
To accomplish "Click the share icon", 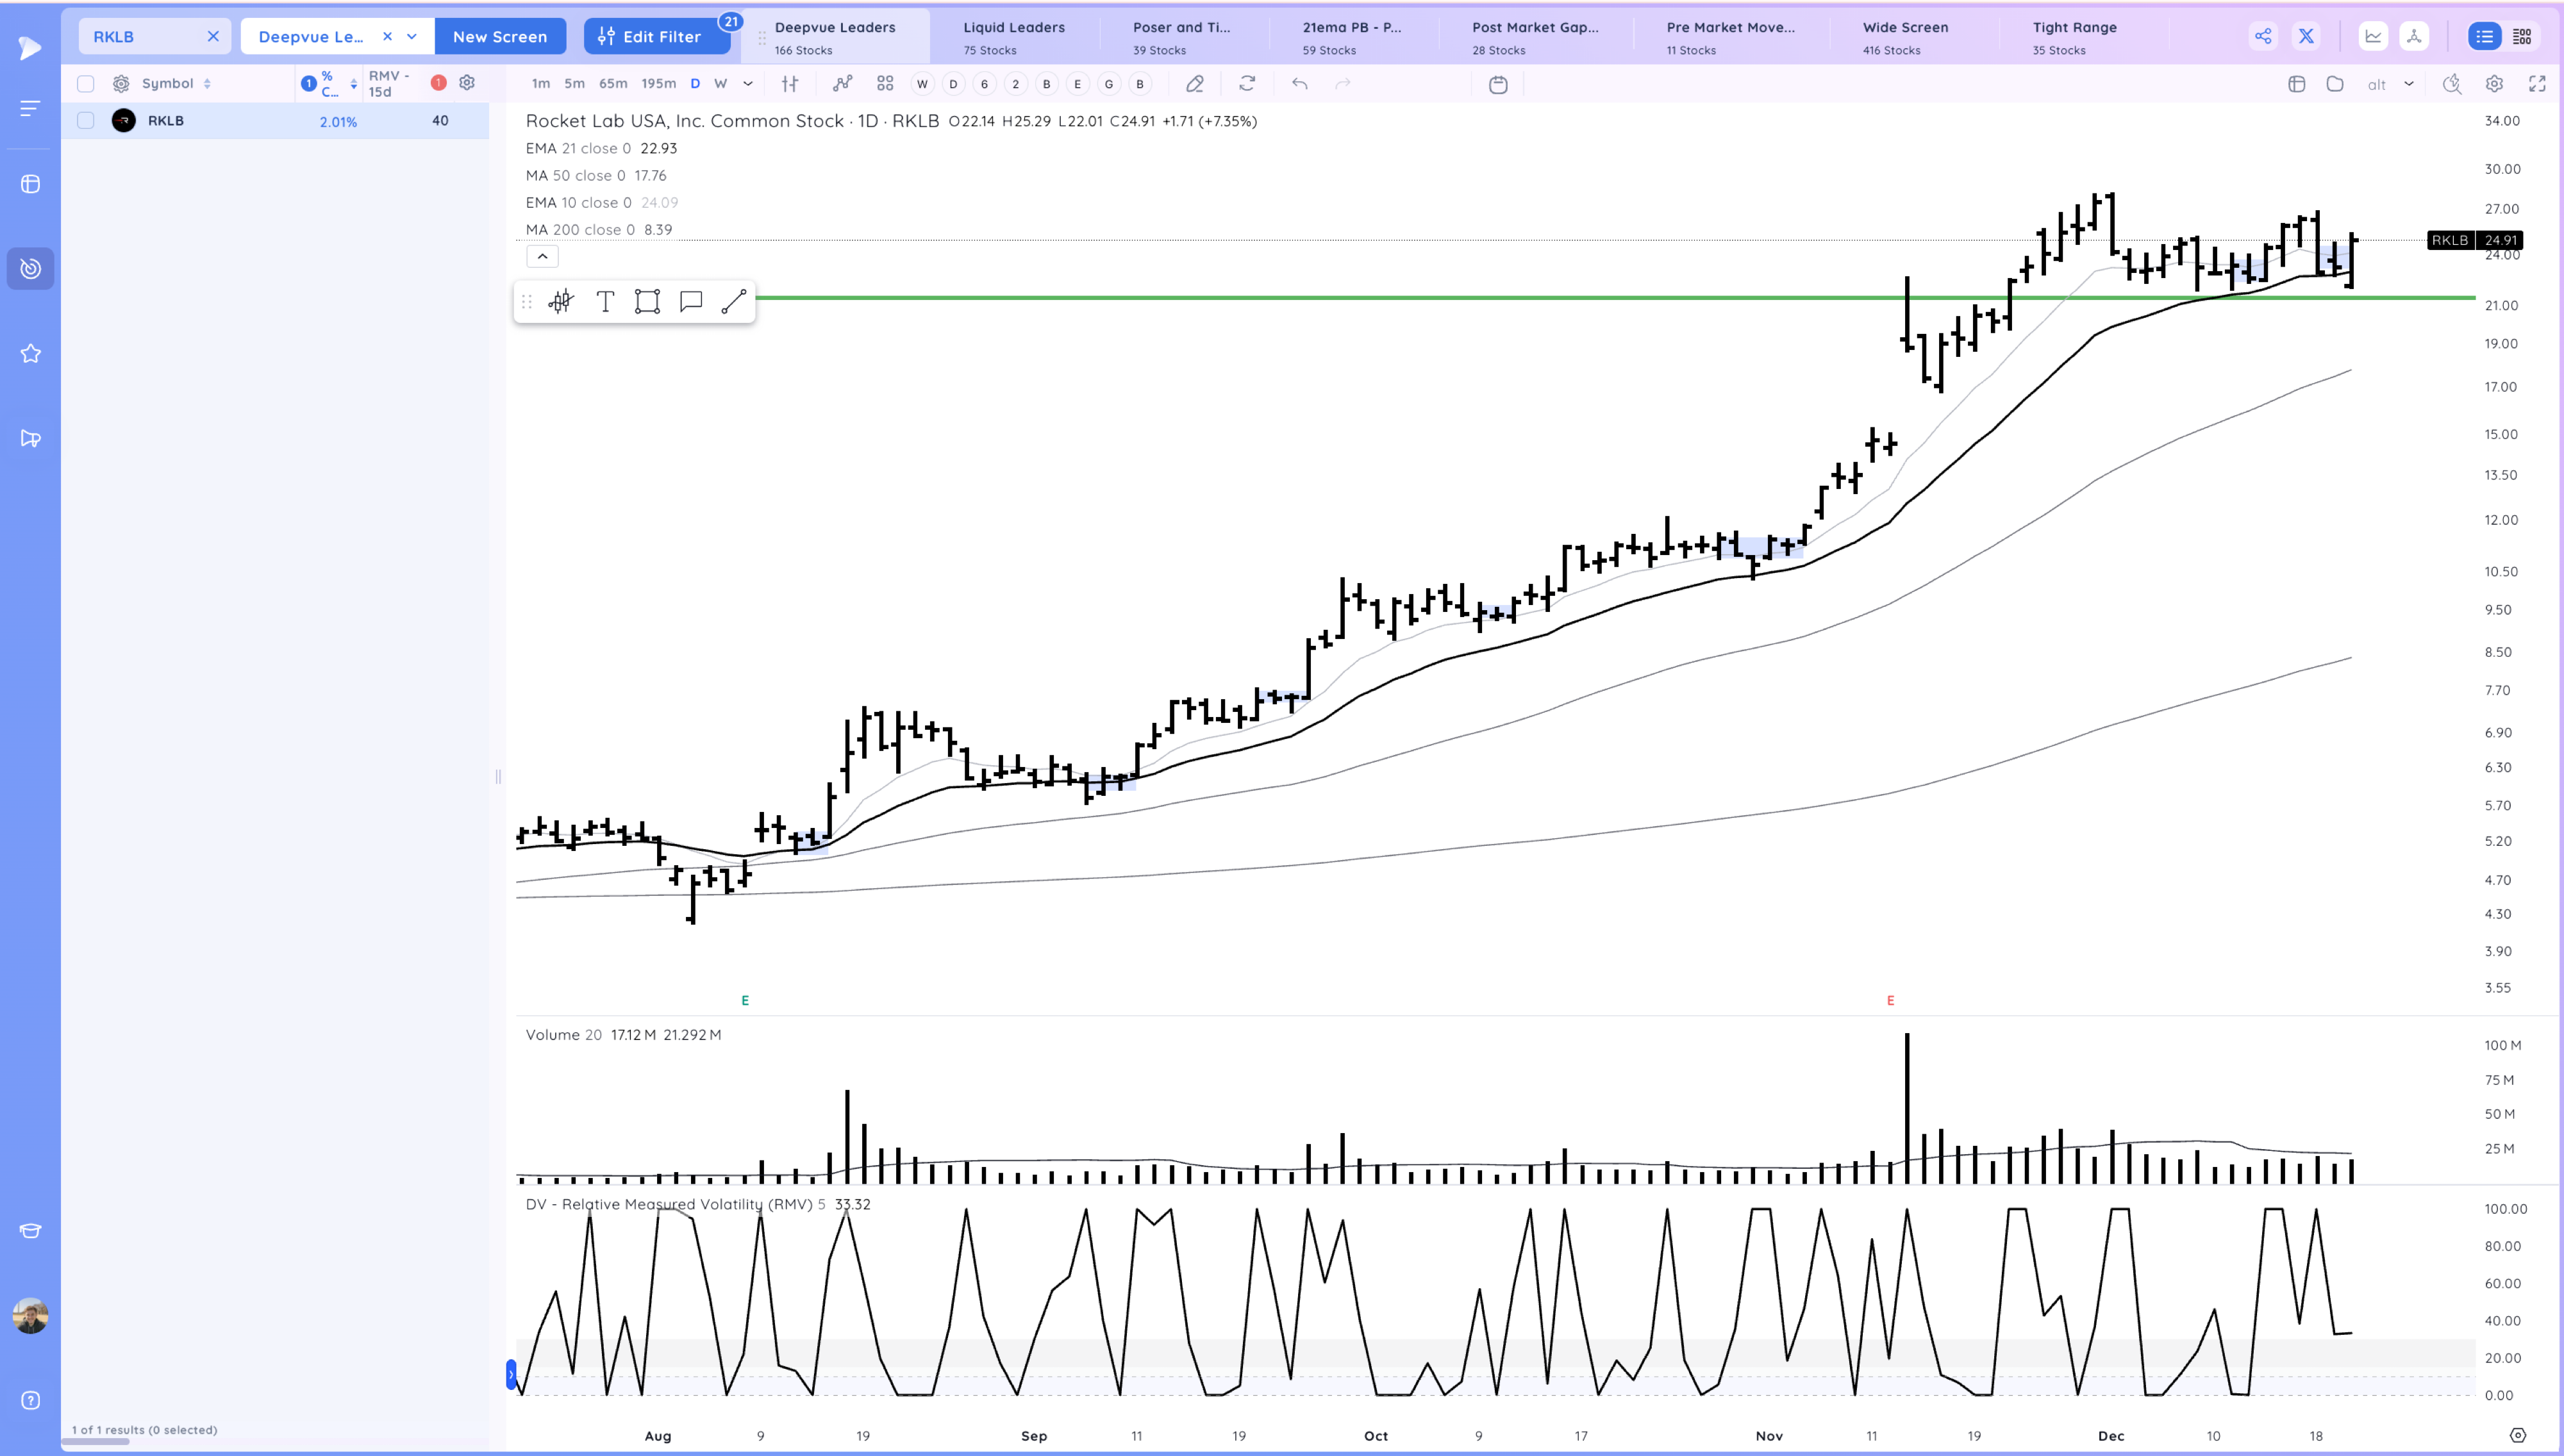I will pyautogui.click(x=2263, y=37).
